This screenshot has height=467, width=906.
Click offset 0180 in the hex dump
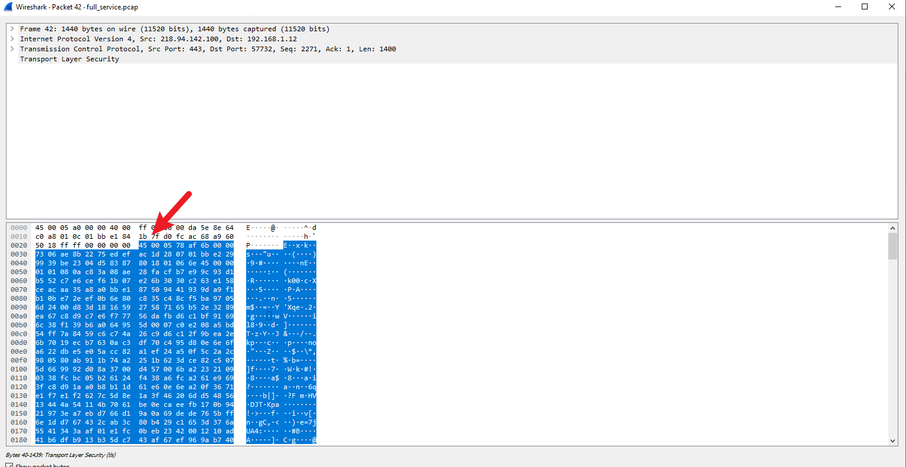tap(19, 440)
